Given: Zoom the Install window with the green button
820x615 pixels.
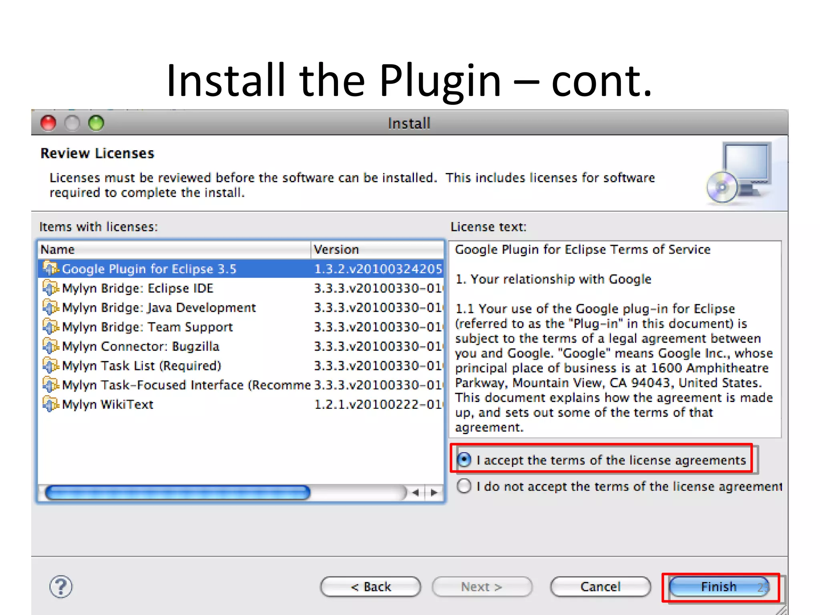Looking at the screenshot, I should tap(96, 123).
